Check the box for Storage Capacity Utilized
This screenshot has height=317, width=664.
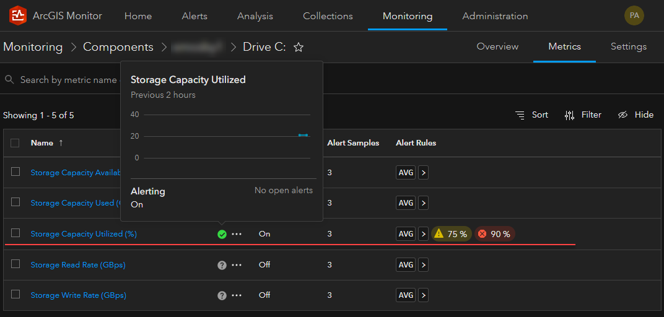(x=15, y=233)
